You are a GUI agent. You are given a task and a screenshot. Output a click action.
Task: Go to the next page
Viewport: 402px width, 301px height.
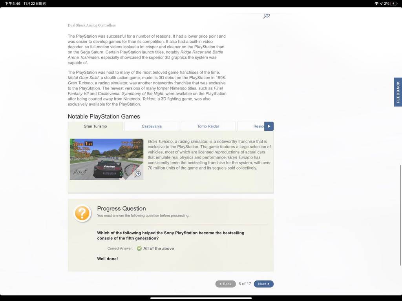pyautogui.click(x=263, y=284)
